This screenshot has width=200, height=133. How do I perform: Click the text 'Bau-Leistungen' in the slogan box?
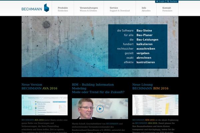pyautogui.click(x=147, y=40)
